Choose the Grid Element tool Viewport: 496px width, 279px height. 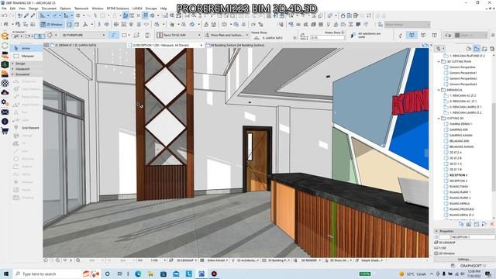[26, 128]
